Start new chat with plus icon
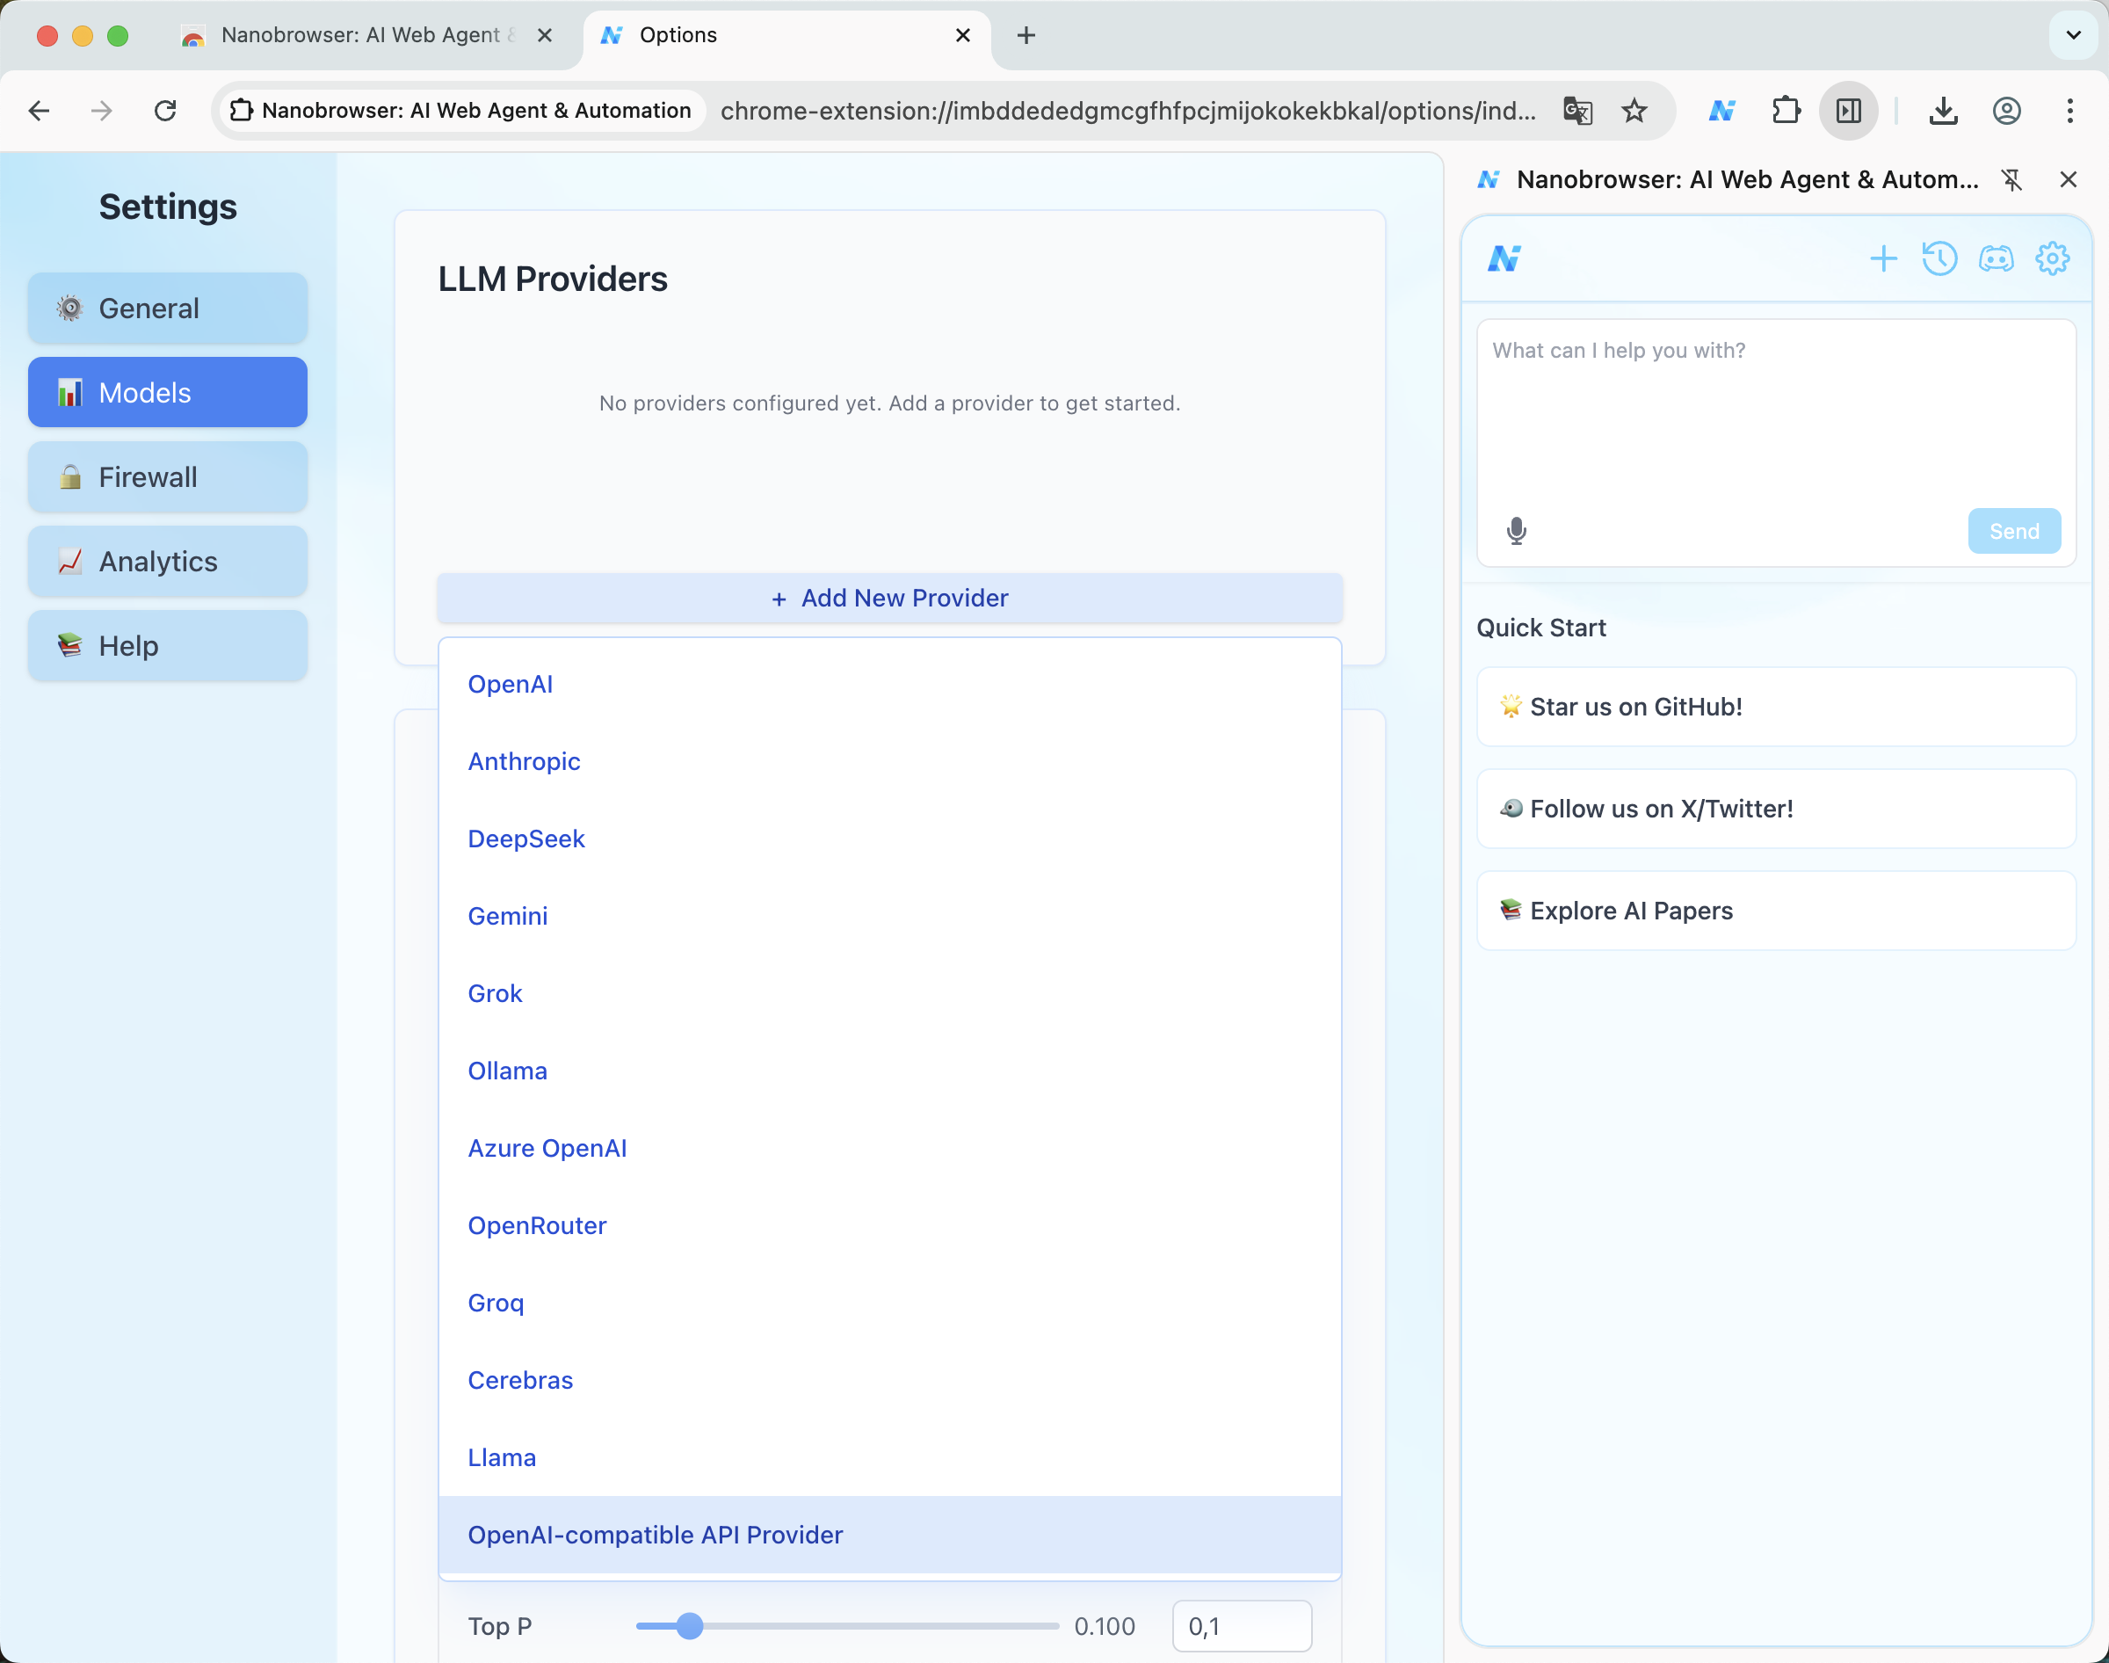Viewport: 2109px width, 1663px height. point(1883,259)
